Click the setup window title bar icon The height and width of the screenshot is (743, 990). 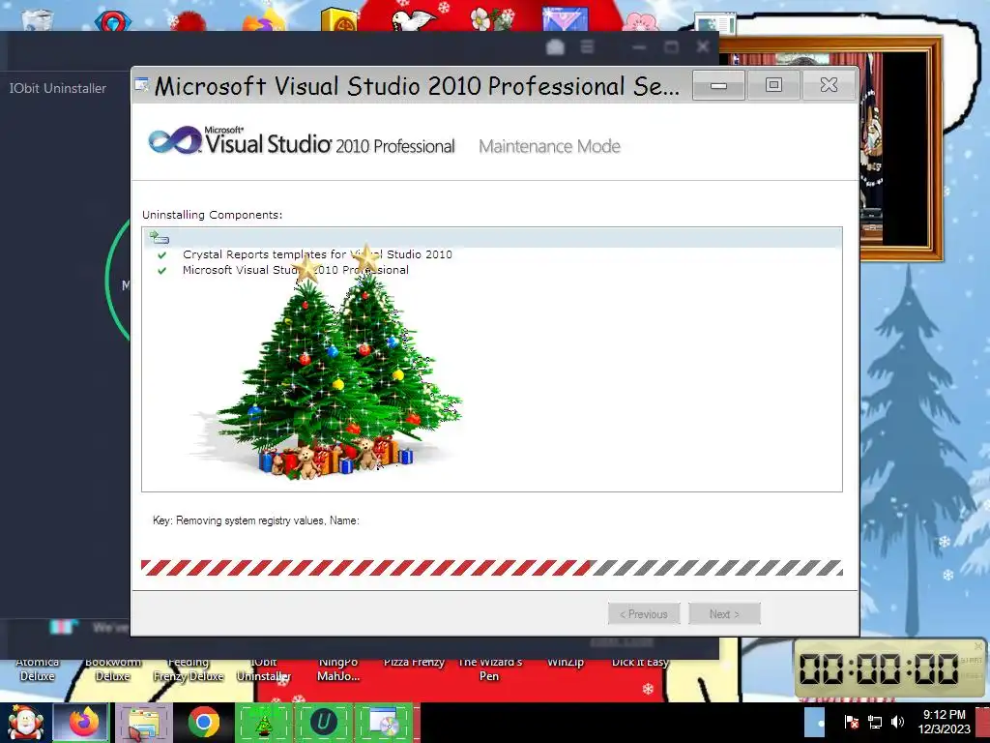coord(141,85)
